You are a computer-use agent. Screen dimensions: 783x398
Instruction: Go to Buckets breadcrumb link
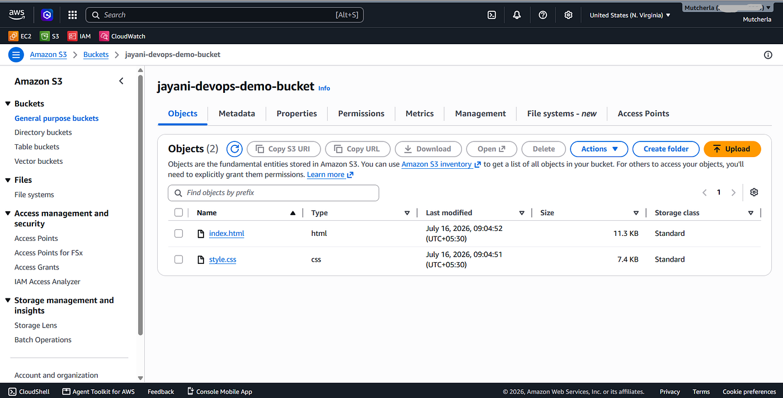[96, 54]
